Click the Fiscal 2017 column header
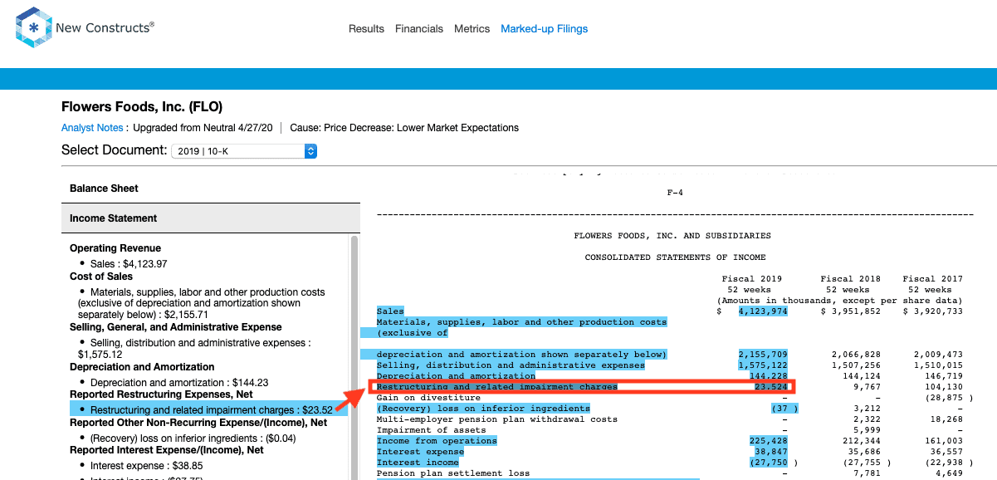 [933, 279]
